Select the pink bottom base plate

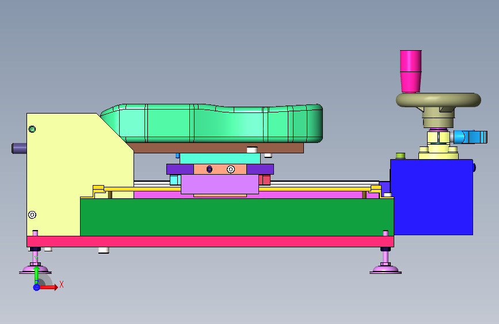(x=210, y=242)
